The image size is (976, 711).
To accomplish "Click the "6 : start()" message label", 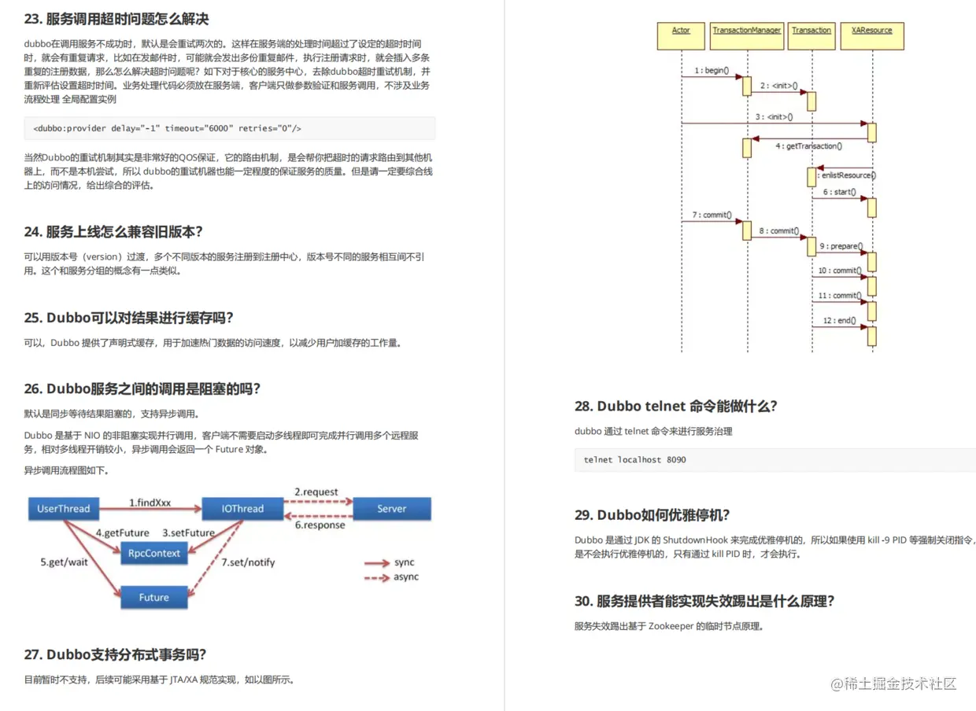I will (x=839, y=192).
